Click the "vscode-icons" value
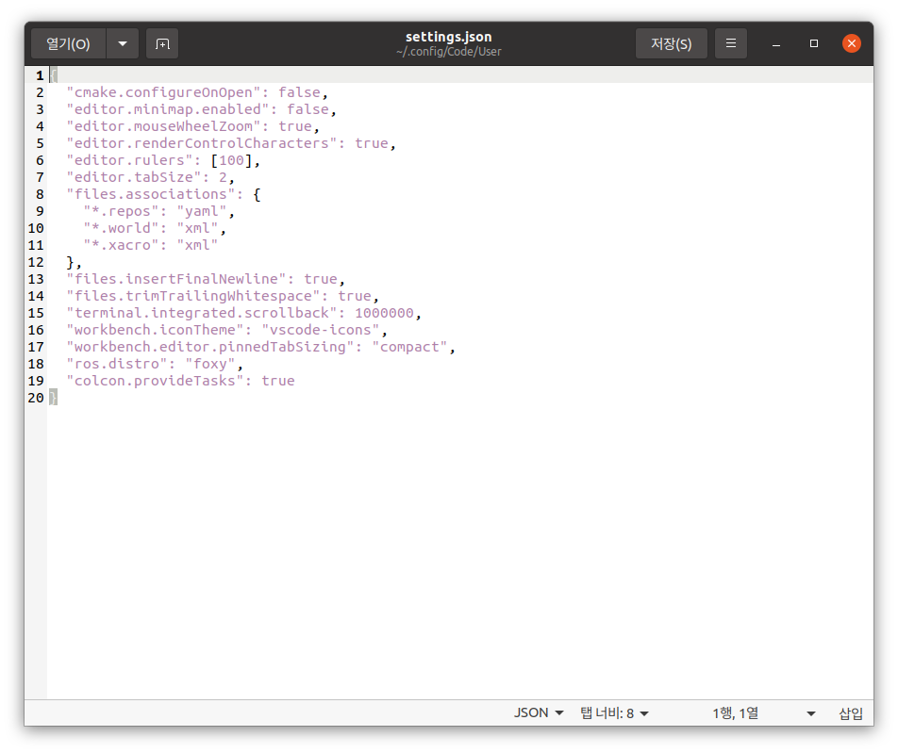Image resolution: width=898 pixels, height=753 pixels. click(321, 330)
